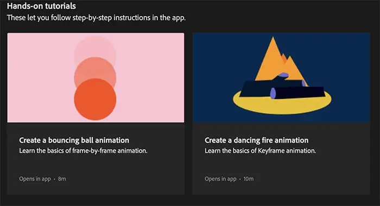Select 'Learn the basics of frame-by-frame animation.' text
The height and width of the screenshot is (206, 380).
coord(83,151)
